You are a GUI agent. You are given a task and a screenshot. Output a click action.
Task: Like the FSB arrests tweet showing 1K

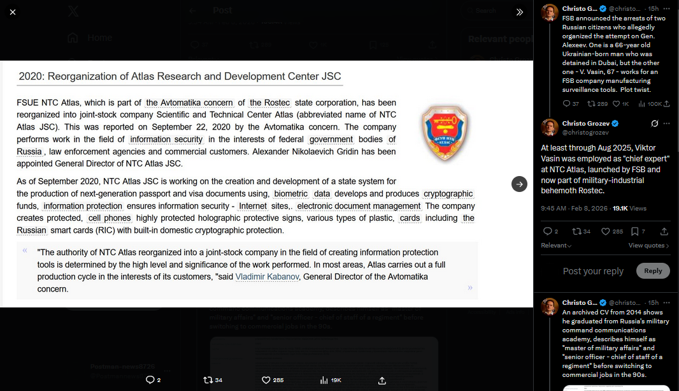point(620,103)
